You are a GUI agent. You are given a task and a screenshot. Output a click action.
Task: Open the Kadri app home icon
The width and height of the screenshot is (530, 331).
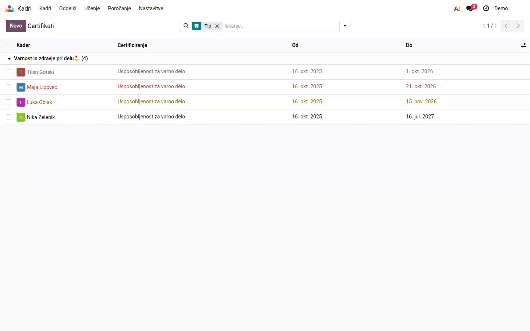(10, 8)
